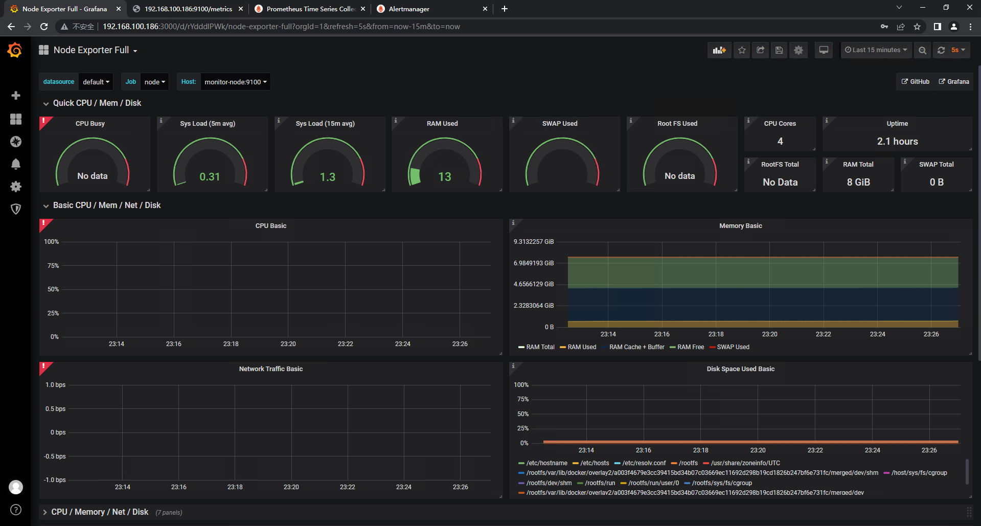Switch to the Alertmanager browser tab
This screenshot has height=526, width=981.
click(x=432, y=9)
